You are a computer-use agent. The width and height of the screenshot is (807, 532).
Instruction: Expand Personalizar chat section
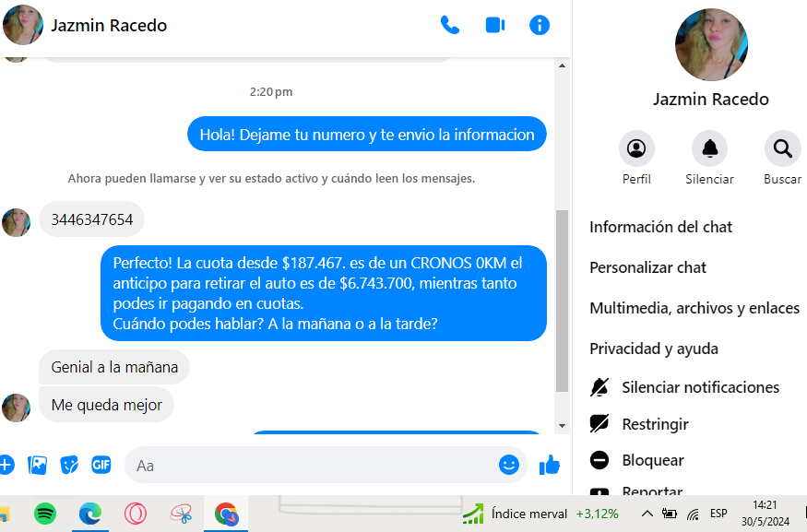coord(647,267)
